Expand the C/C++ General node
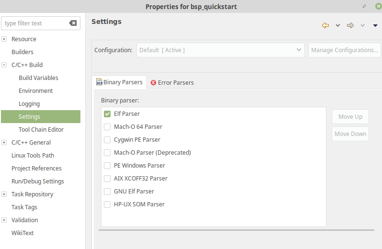Image resolution: width=382 pixels, height=249 pixels. click(4, 142)
